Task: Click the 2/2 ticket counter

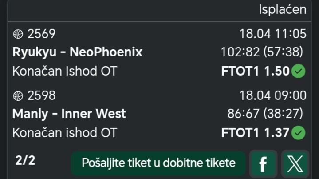Action: pos(25,161)
